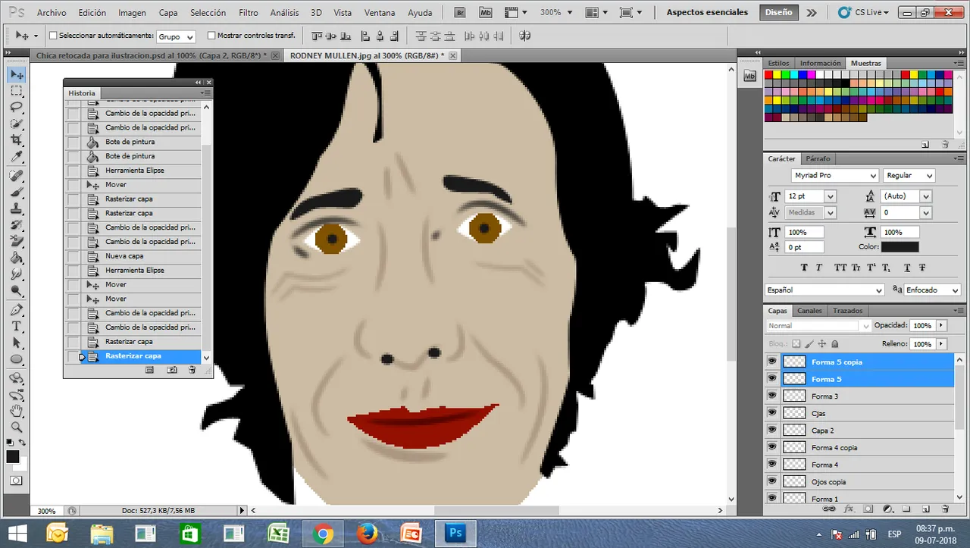Open the Ventana menu
Viewport: 970px width, 548px height.
click(380, 13)
